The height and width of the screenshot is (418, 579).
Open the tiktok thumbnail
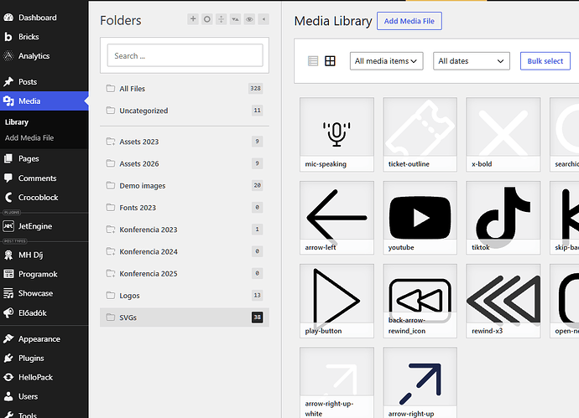(x=503, y=218)
